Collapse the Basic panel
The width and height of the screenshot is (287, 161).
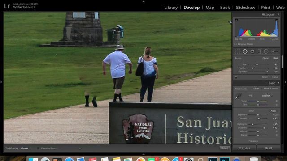[278, 83]
